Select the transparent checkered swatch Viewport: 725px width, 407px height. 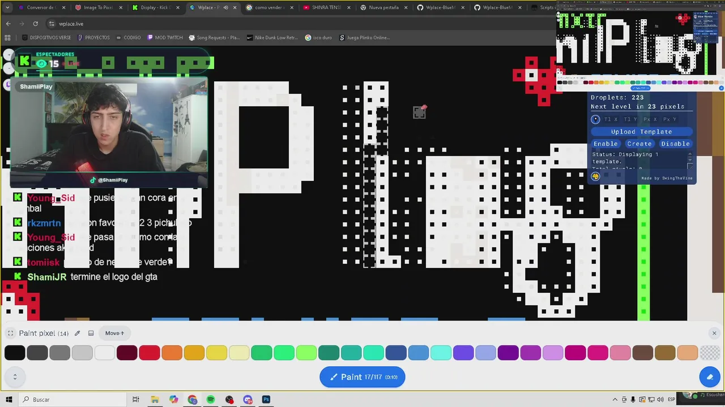710,353
